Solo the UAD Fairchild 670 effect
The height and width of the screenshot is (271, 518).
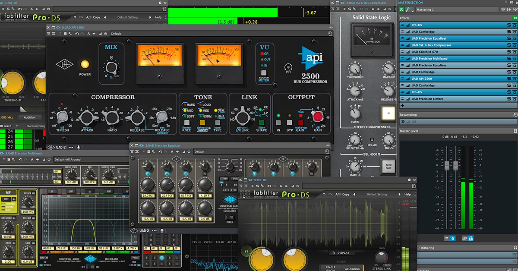click(508, 52)
